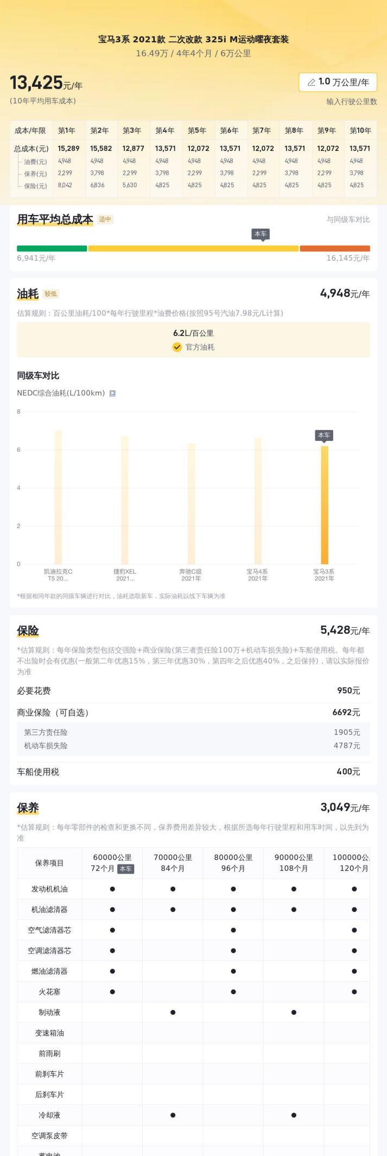Click the 与同级车对比 link

[x=348, y=219]
